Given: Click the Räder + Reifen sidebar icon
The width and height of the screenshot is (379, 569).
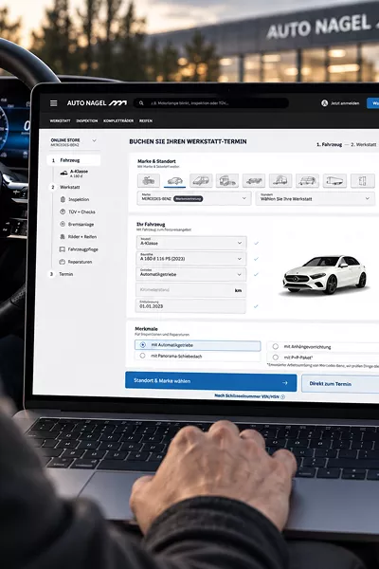Looking at the screenshot, I should (x=62, y=236).
